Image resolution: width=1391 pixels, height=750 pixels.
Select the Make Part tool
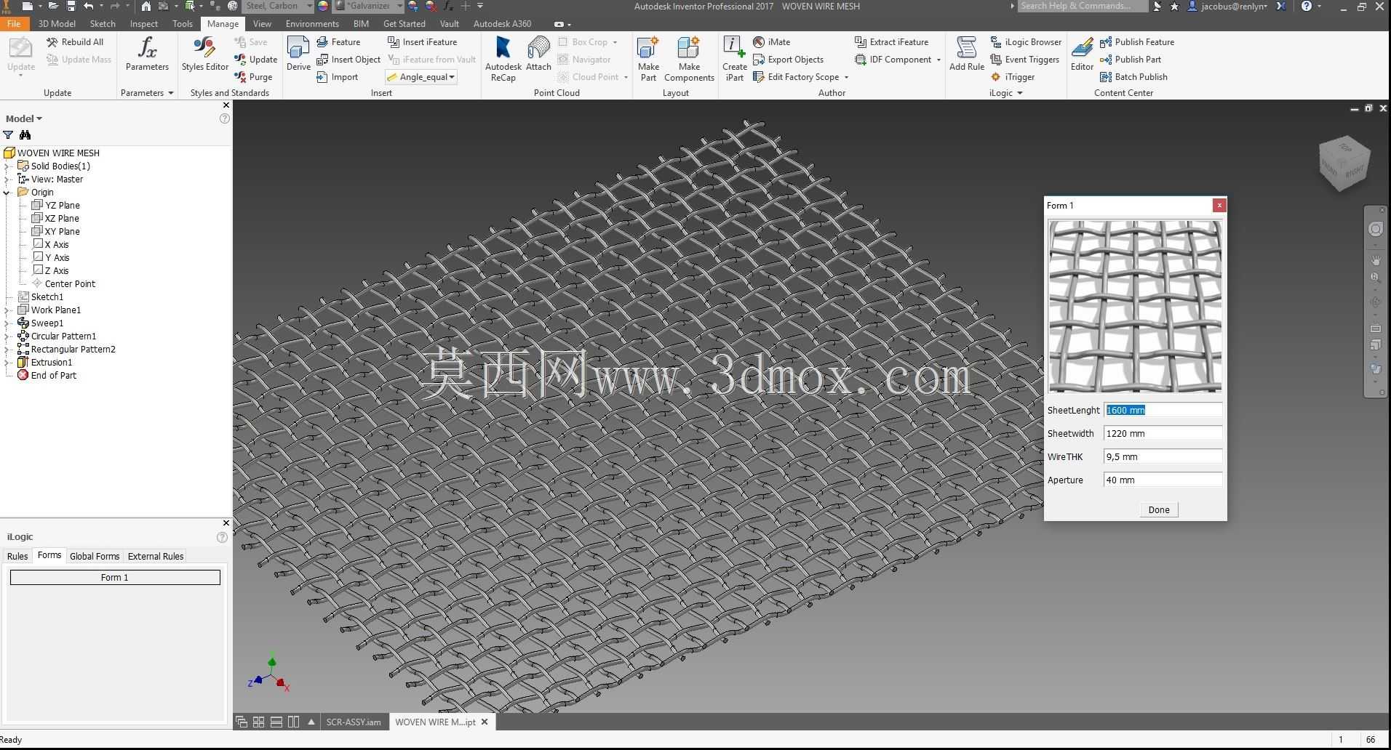648,58
